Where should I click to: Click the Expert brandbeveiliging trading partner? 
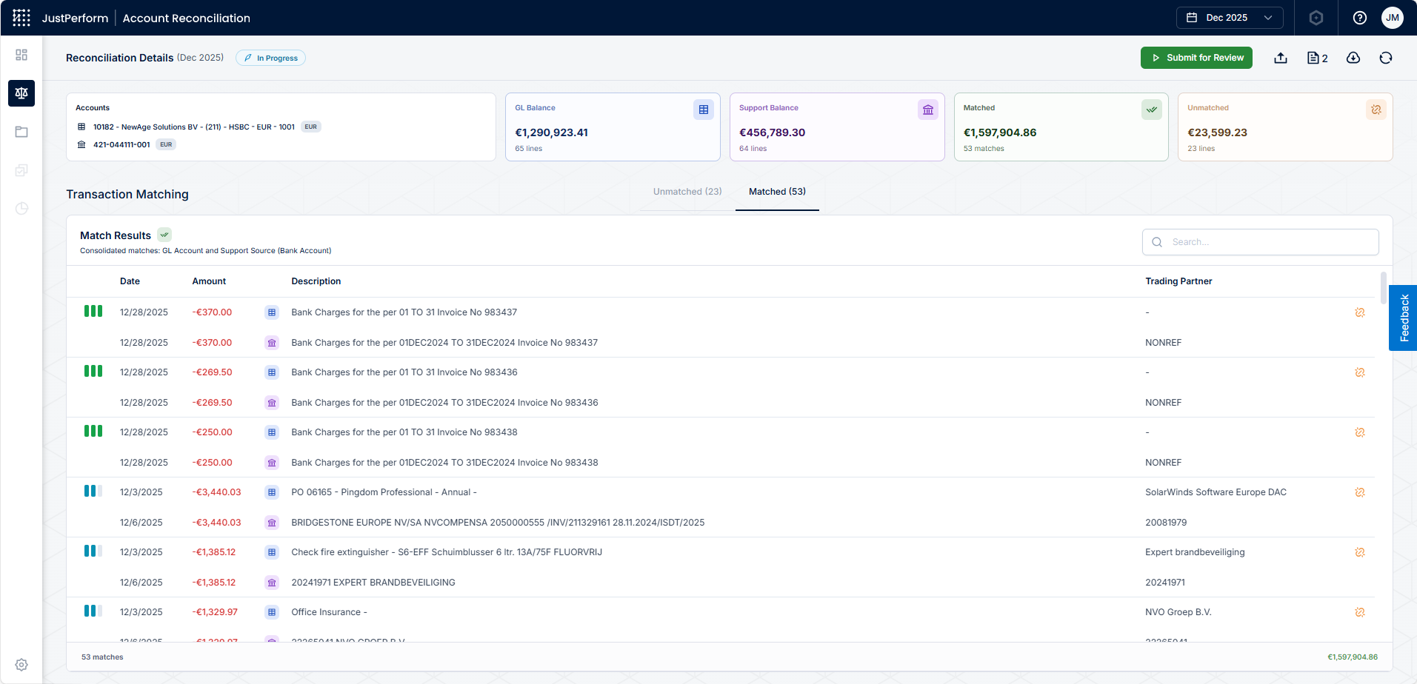tap(1195, 552)
